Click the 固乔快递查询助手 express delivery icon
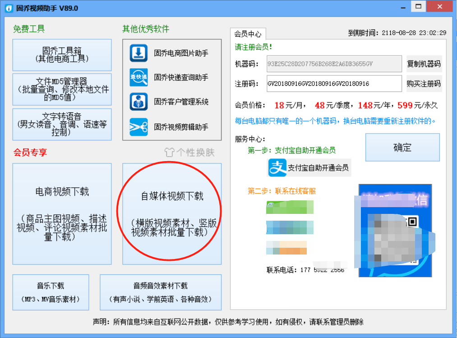This screenshot has width=457, height=338. point(138,78)
